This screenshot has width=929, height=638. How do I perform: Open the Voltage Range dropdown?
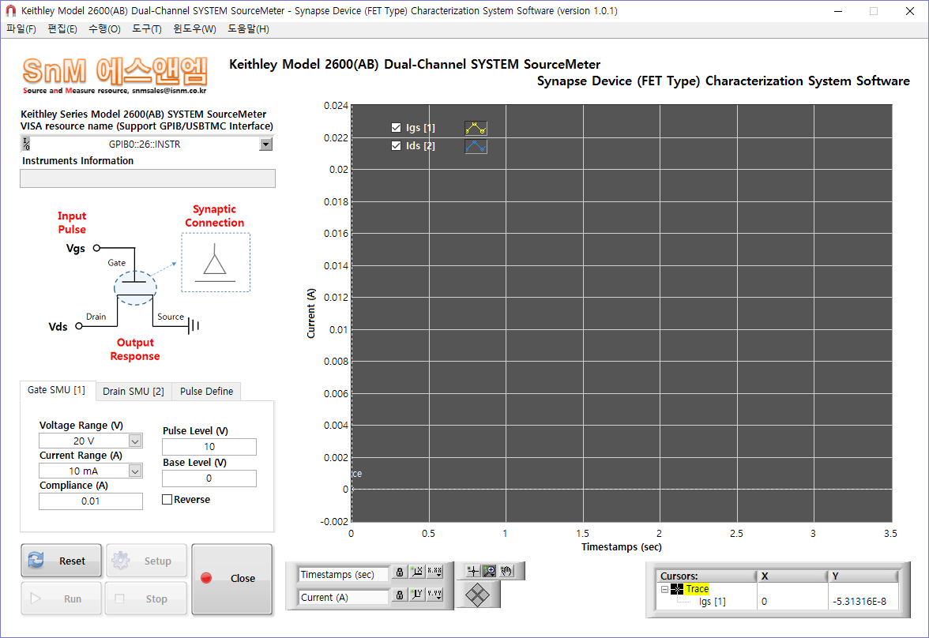(x=135, y=441)
